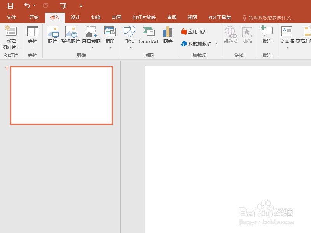Open the 视图 tab
Image resolution: width=311 pixels, height=233 pixels.
click(192, 17)
